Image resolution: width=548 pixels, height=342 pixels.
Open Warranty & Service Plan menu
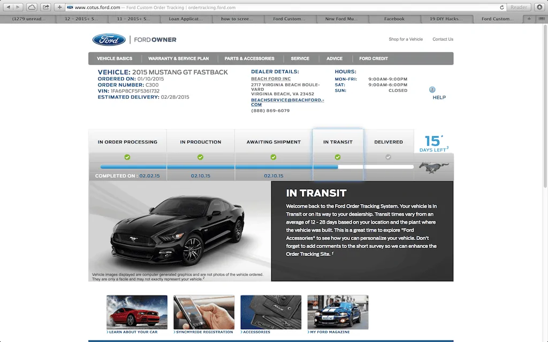coord(179,59)
